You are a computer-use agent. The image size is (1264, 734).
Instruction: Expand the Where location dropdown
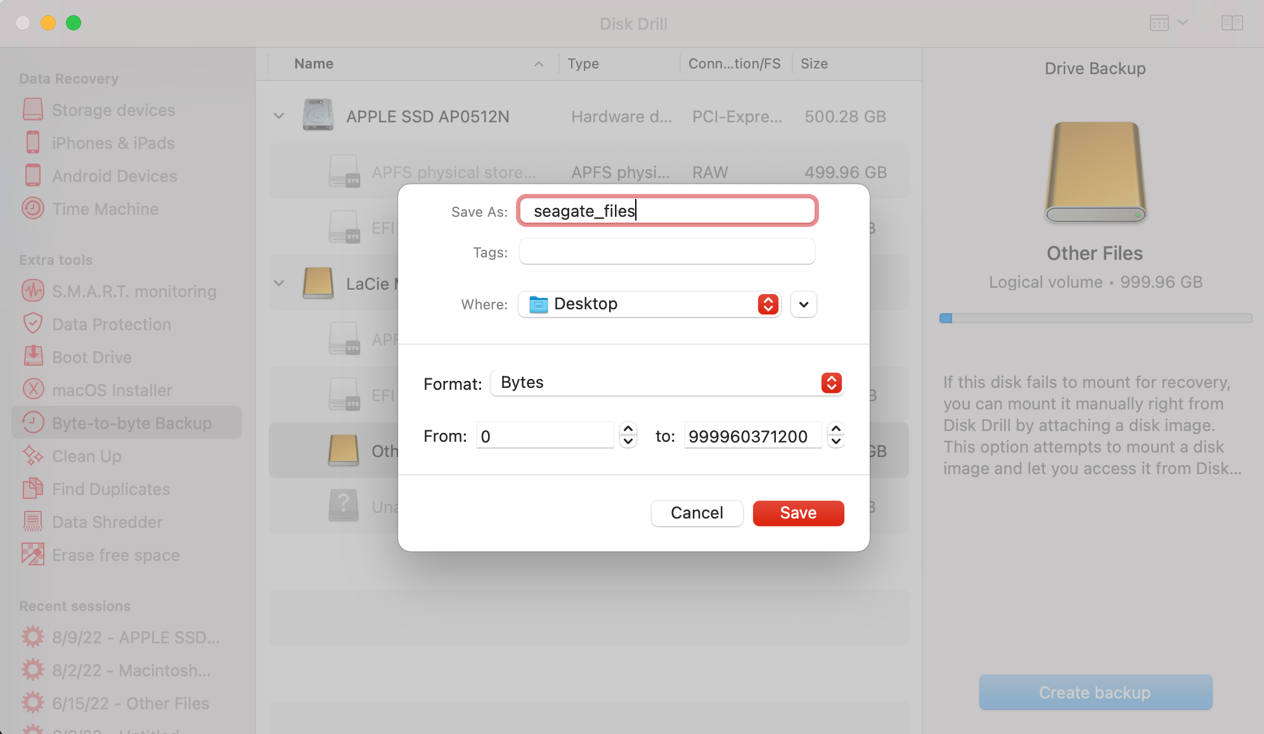pyautogui.click(x=802, y=304)
